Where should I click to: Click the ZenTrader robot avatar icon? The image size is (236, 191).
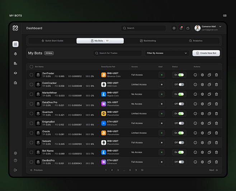pyautogui.click(x=38, y=75)
